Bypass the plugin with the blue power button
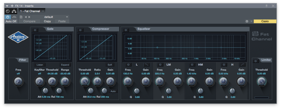This screenshot has height=109, width=281. click(x=8, y=17)
